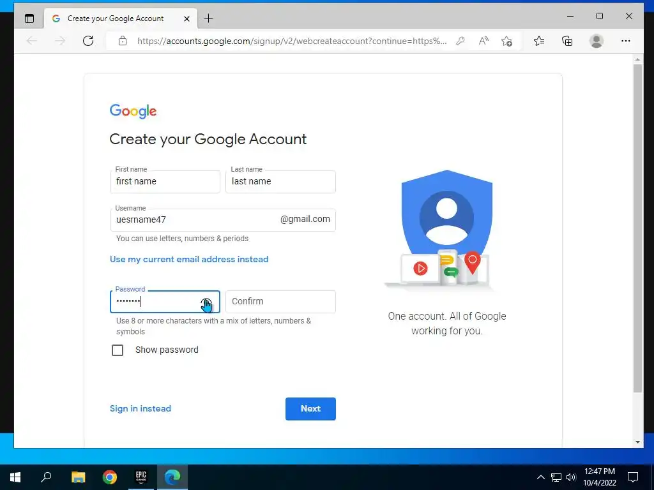Open Epic Games Launcher from taskbar
This screenshot has width=654, height=490.
click(x=141, y=477)
